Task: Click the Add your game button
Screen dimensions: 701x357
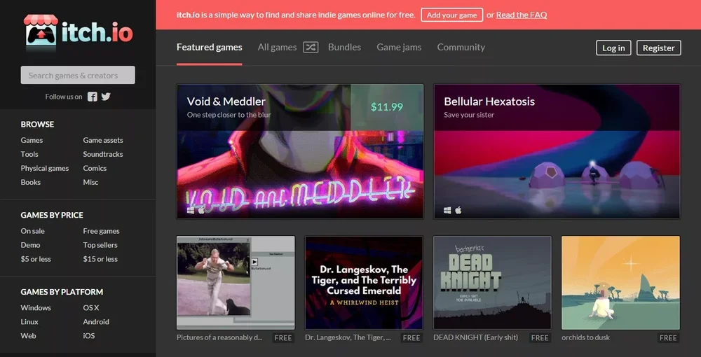Action: coord(451,15)
